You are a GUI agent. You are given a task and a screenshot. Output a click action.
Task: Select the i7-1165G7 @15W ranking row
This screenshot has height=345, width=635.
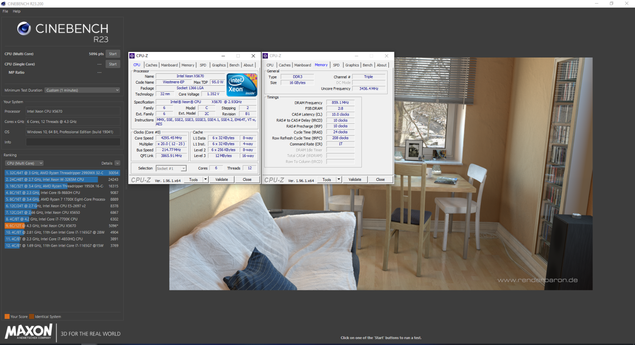coord(62,245)
